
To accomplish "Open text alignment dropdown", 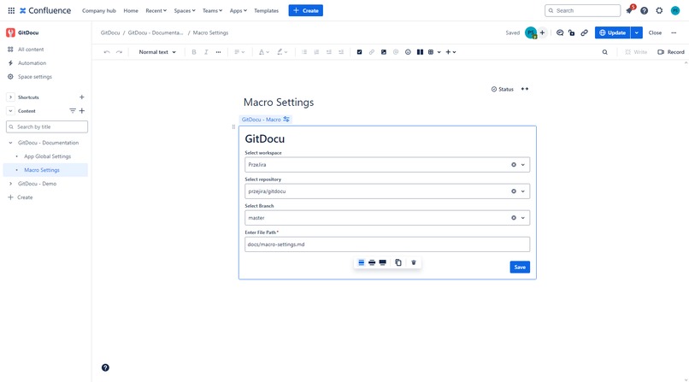I will pos(239,52).
